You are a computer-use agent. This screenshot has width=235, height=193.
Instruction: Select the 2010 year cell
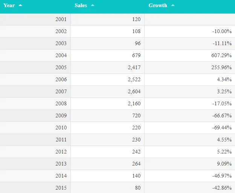click(x=61, y=128)
